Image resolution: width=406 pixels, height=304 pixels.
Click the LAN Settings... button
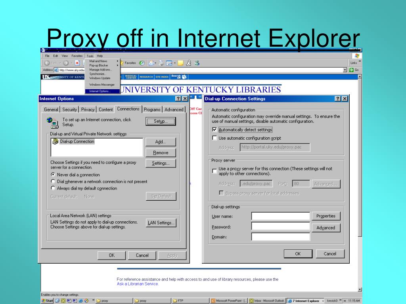click(161, 222)
